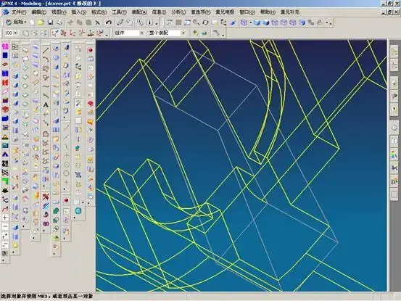Open the question-mark tab on resource bar
This screenshot has width=401, height=301.
pyautogui.click(x=394, y=109)
